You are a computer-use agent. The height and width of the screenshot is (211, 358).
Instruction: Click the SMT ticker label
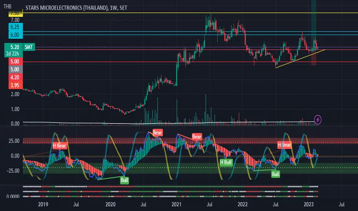pos(29,47)
